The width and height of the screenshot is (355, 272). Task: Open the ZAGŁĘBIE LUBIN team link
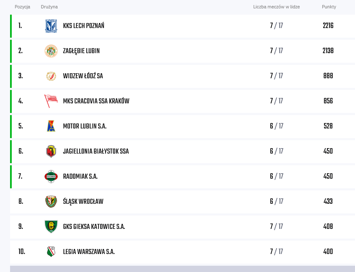pyautogui.click(x=81, y=51)
